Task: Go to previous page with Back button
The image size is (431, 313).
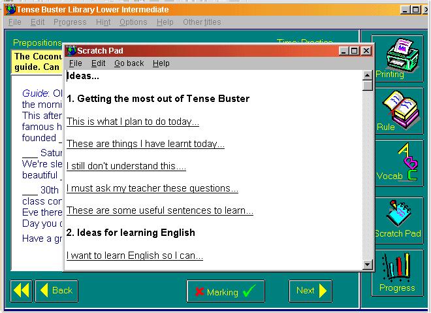Action: 56,291
